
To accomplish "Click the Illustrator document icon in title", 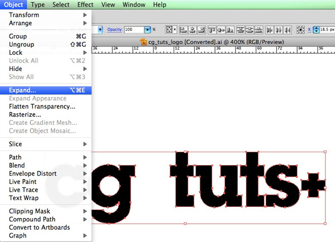I will 143,42.
